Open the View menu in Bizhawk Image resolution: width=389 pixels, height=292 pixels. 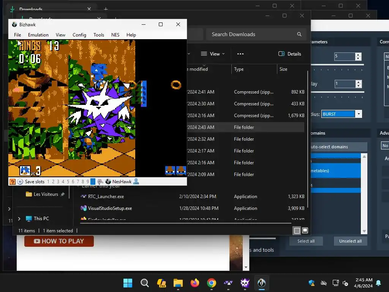click(60, 35)
